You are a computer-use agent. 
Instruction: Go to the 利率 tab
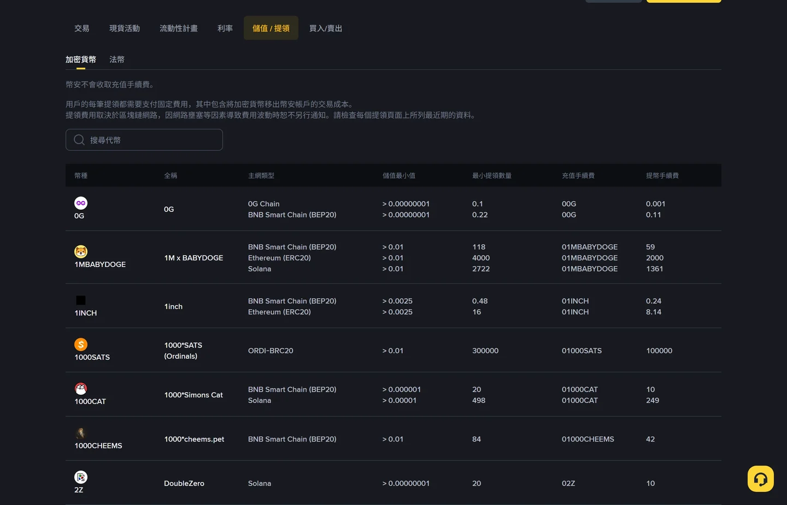tap(225, 28)
